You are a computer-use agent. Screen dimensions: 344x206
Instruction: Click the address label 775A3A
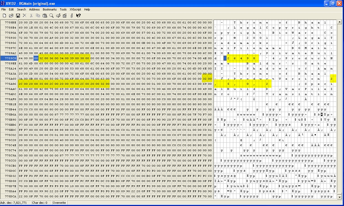pyautogui.click(x=11, y=74)
